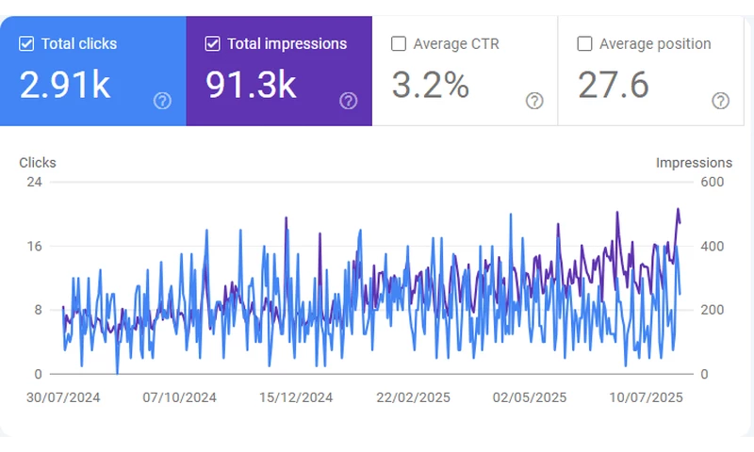Open help icon on Total impressions card

pos(349,101)
